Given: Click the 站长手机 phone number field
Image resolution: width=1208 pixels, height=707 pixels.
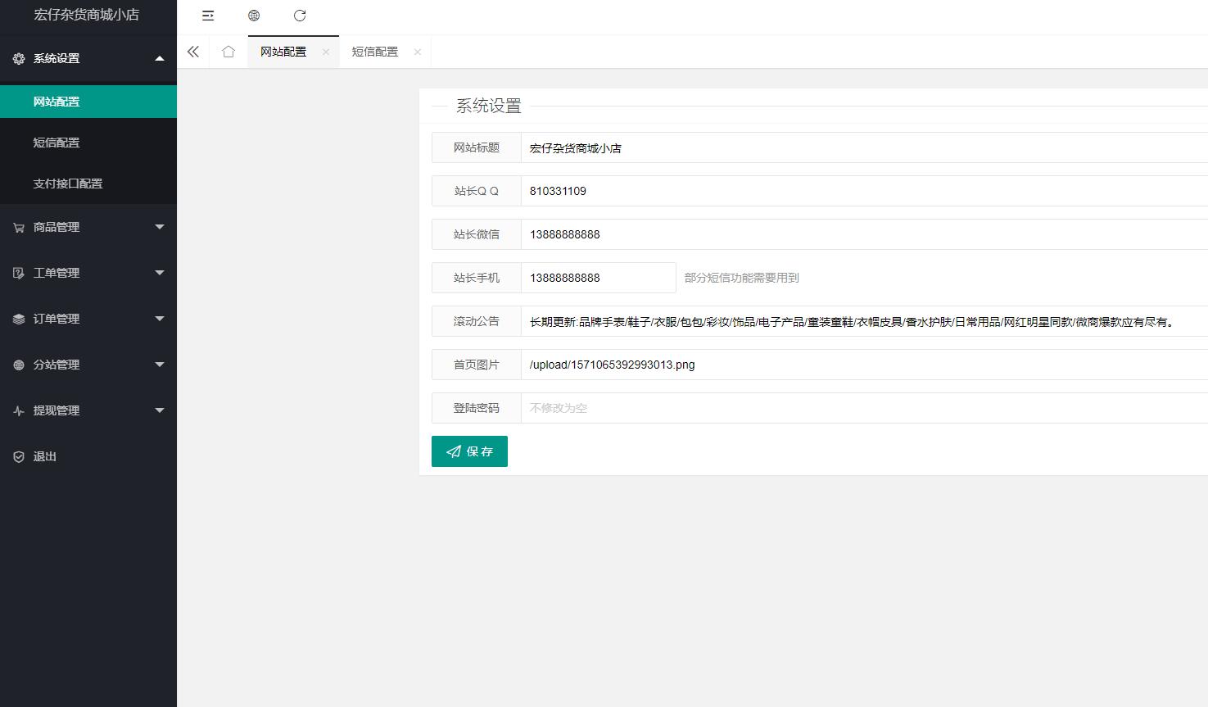Looking at the screenshot, I should point(598,278).
